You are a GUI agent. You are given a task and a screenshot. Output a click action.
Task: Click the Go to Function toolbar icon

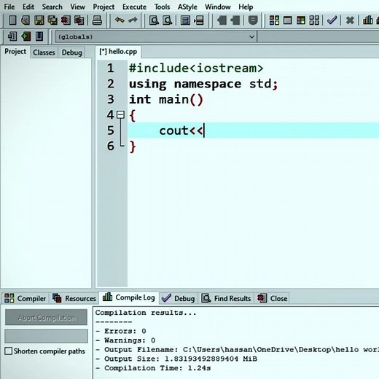[185, 20]
